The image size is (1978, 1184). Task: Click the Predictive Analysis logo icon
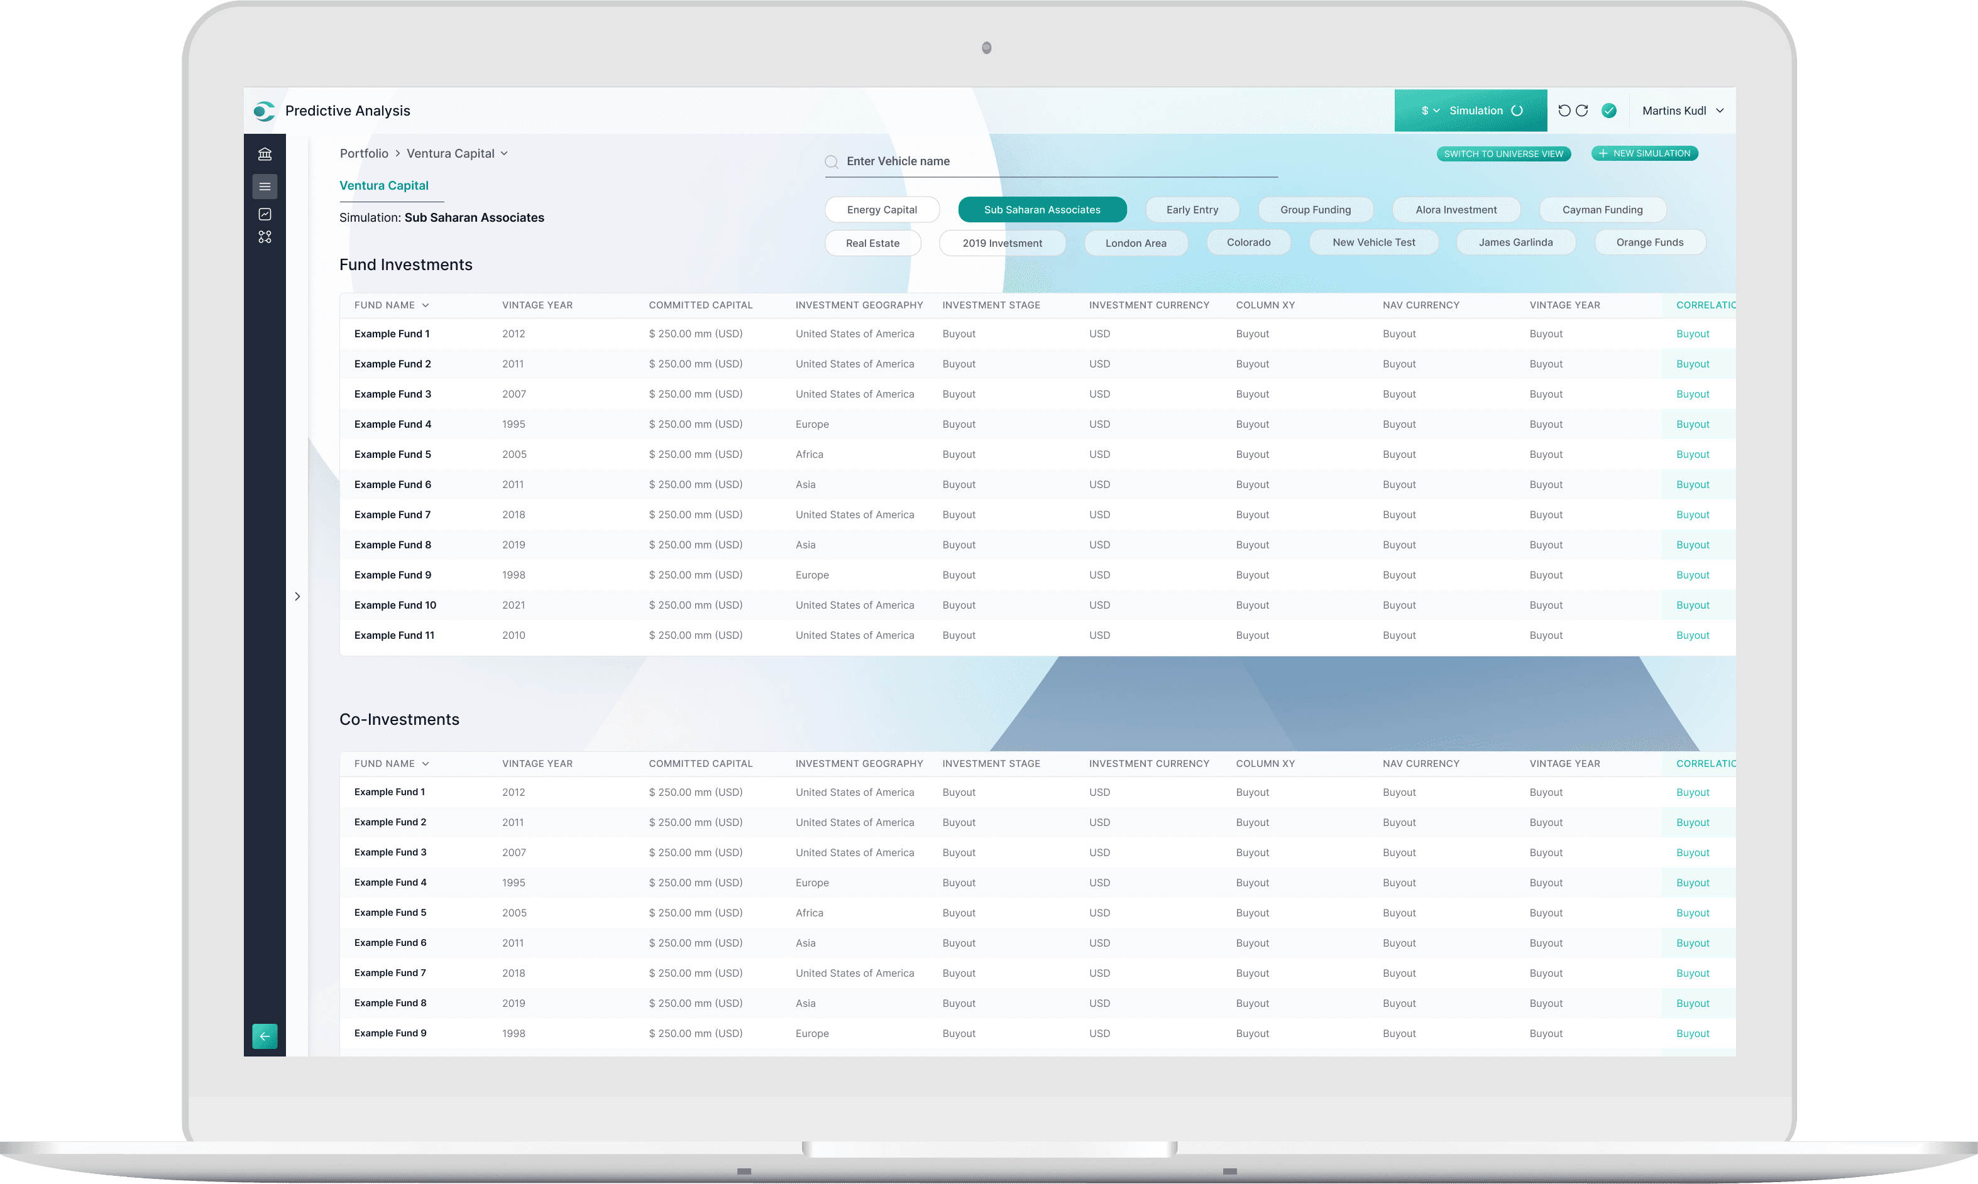point(264,111)
